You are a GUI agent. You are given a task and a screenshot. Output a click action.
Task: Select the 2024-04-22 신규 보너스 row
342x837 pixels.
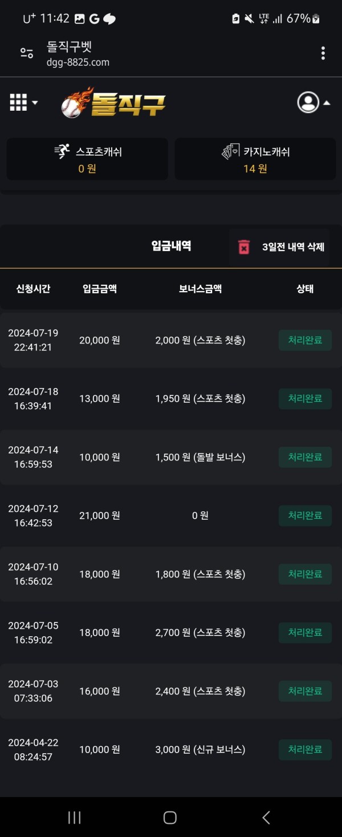pos(171,750)
